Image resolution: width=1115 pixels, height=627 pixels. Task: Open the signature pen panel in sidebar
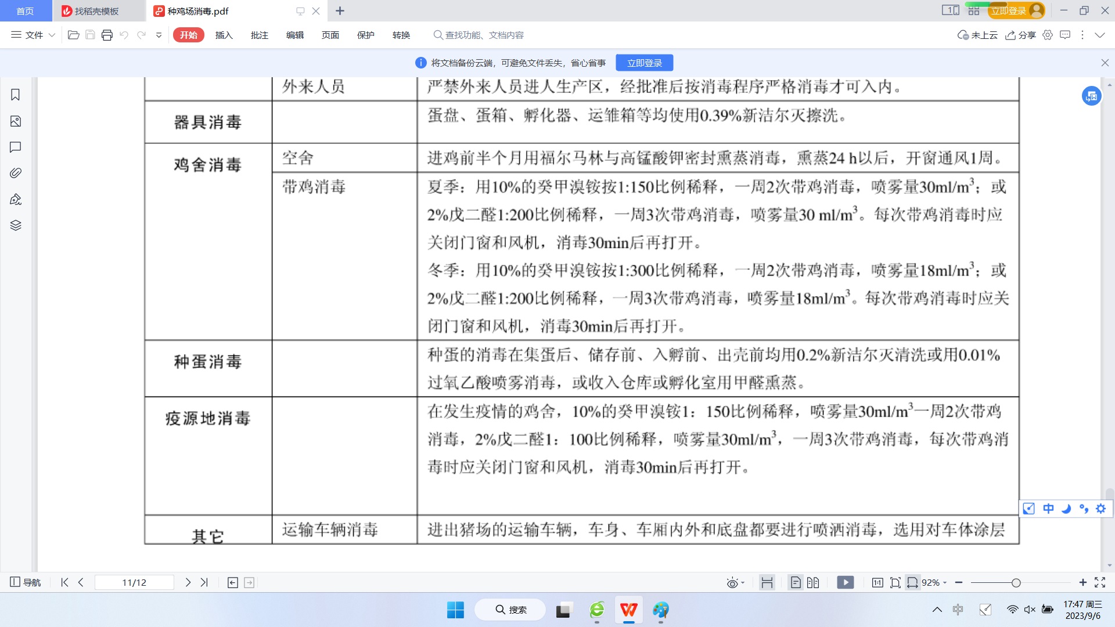click(x=16, y=199)
